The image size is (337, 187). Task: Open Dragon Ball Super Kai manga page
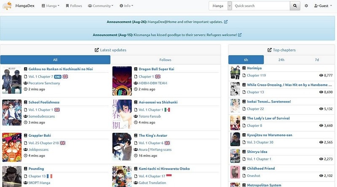pos(156,69)
